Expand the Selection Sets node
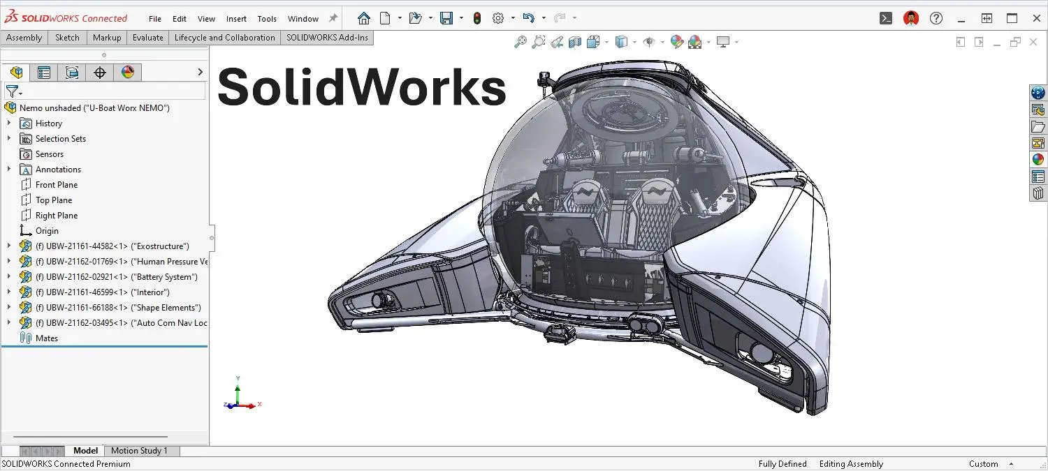Image resolution: width=1048 pixels, height=471 pixels. point(9,138)
